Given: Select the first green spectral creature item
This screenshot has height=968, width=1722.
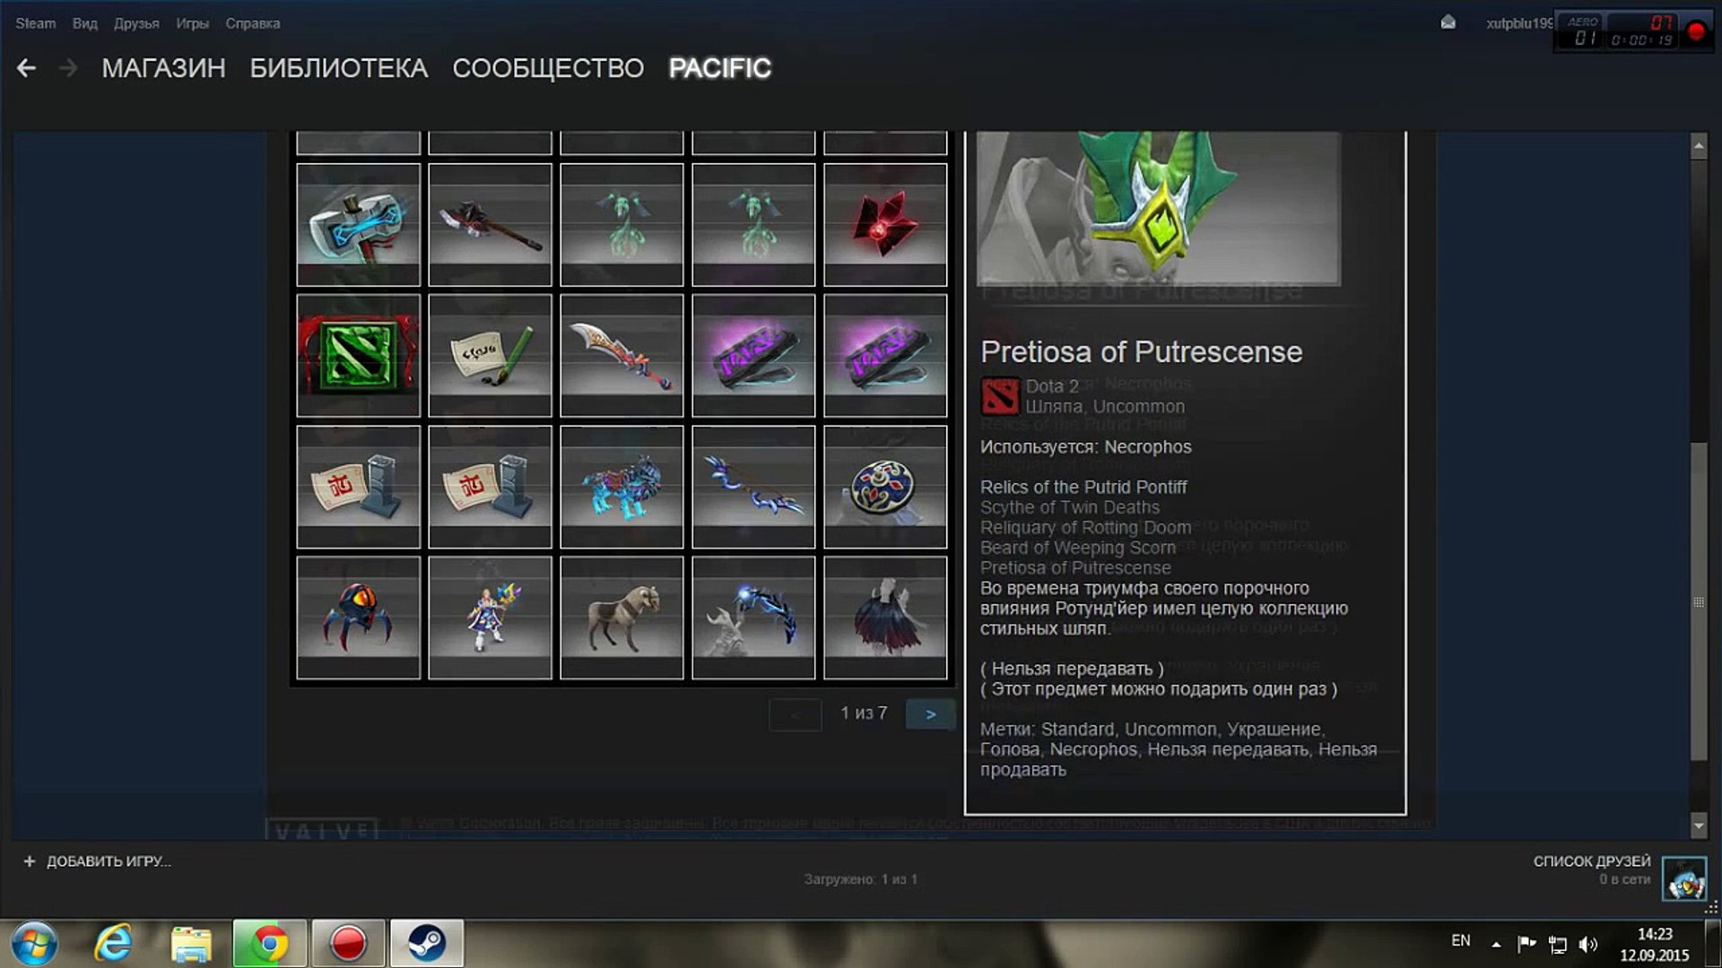Looking at the screenshot, I should click(622, 224).
